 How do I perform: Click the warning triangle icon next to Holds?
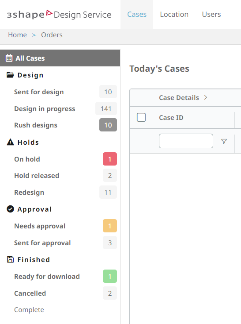coord(10,142)
